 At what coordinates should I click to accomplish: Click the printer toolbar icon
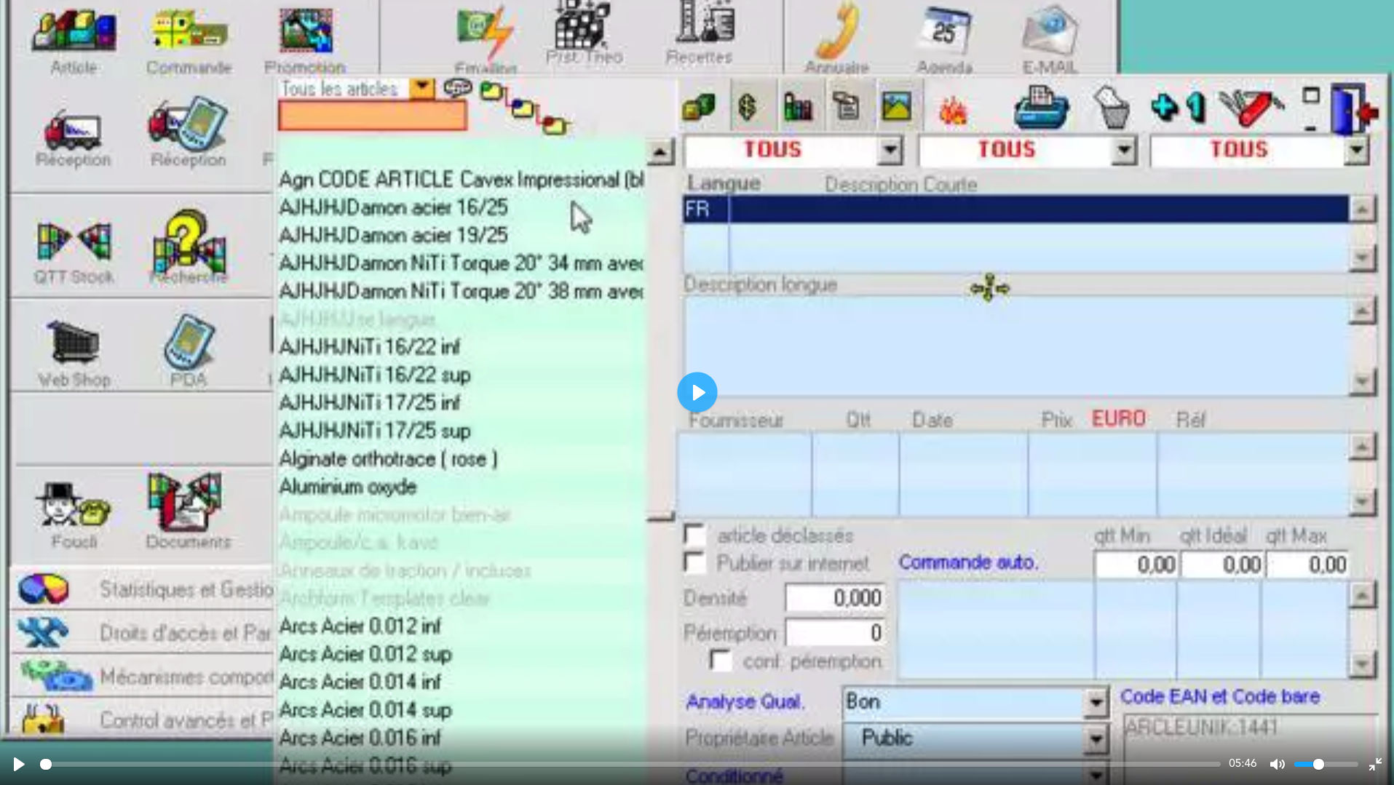tap(1042, 108)
